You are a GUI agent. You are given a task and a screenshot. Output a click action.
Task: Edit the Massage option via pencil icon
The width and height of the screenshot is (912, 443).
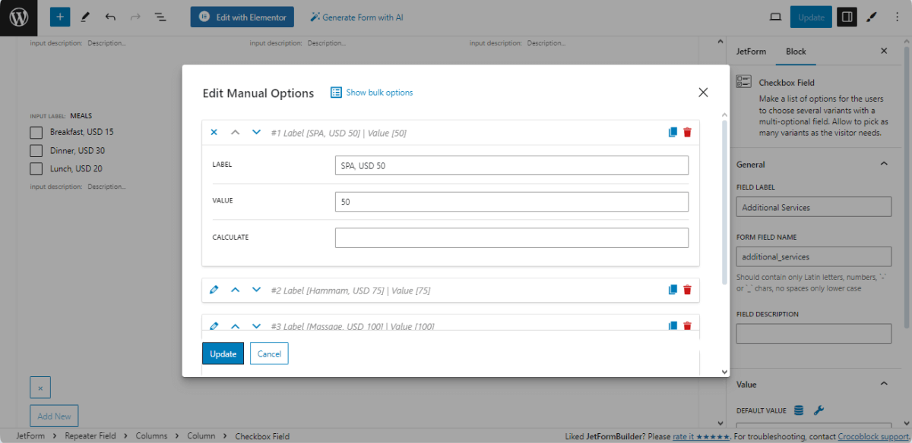coord(214,325)
